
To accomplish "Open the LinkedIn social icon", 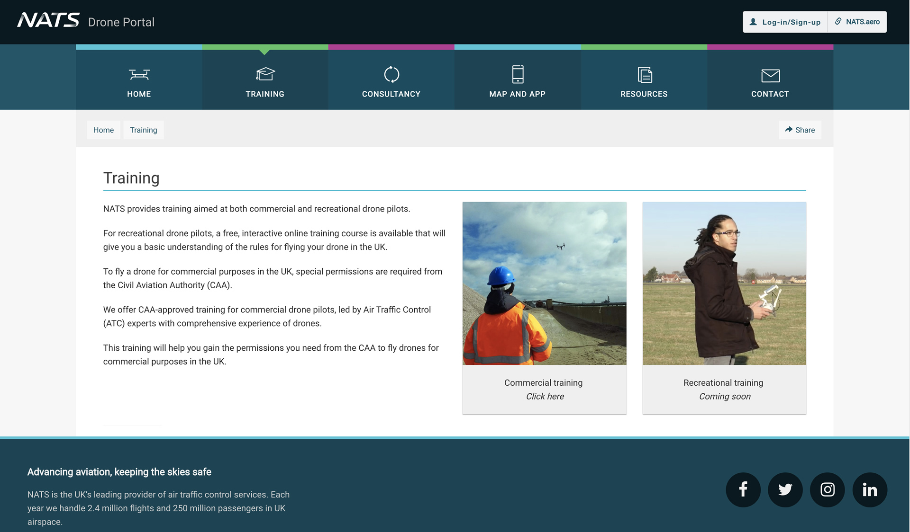I will click(870, 489).
